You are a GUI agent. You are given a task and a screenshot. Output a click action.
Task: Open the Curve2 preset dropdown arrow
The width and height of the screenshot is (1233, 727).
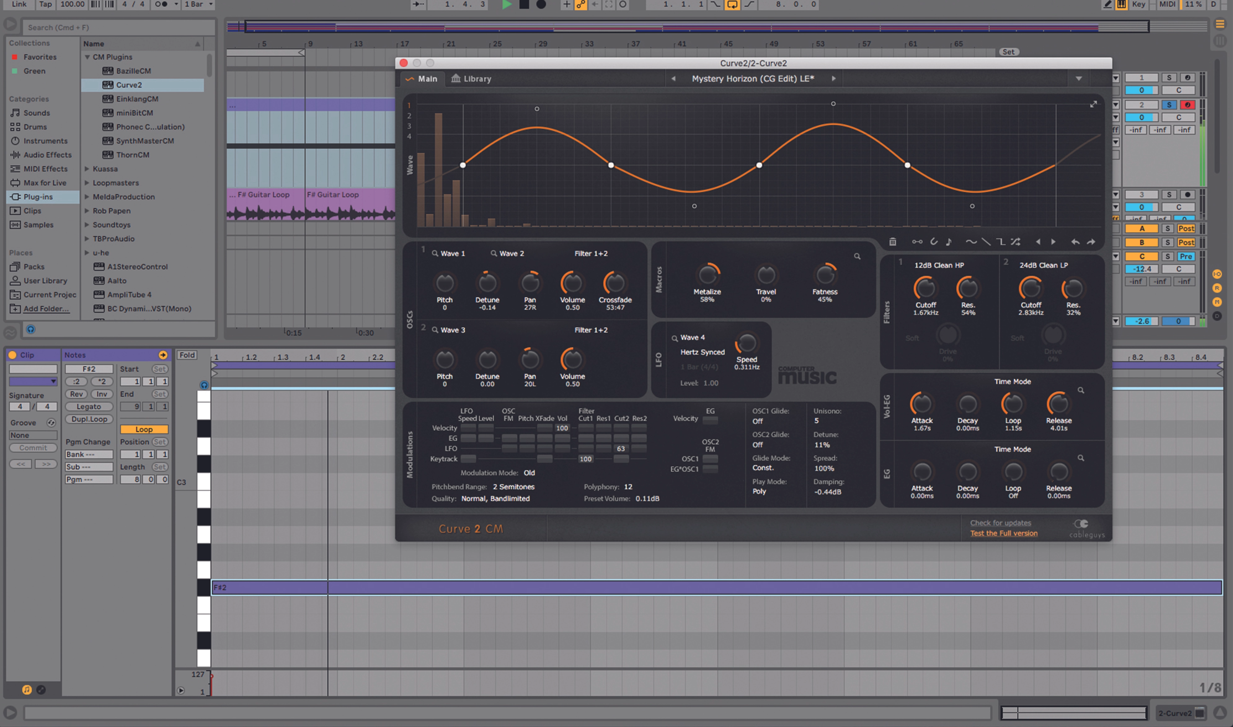(x=1079, y=78)
